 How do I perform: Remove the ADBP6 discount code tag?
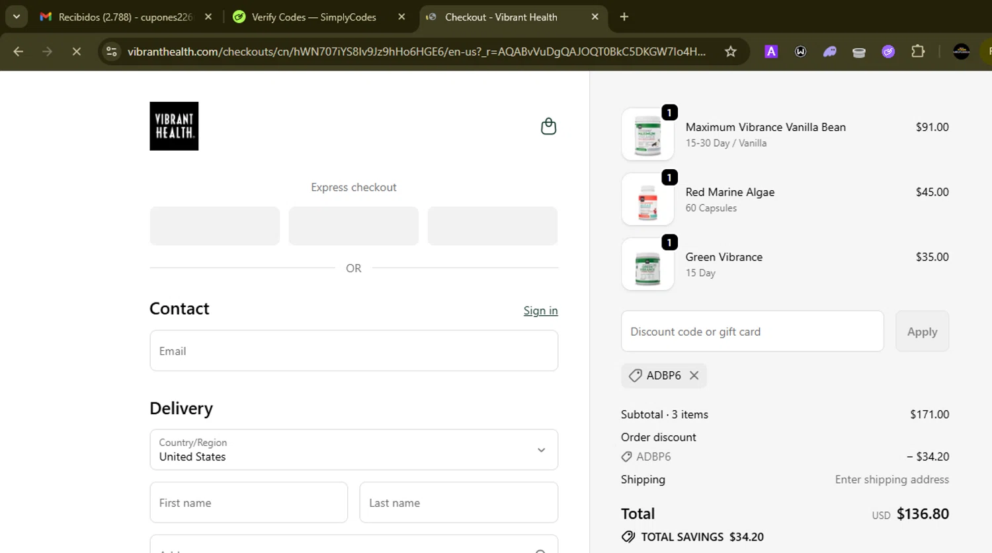[694, 375]
